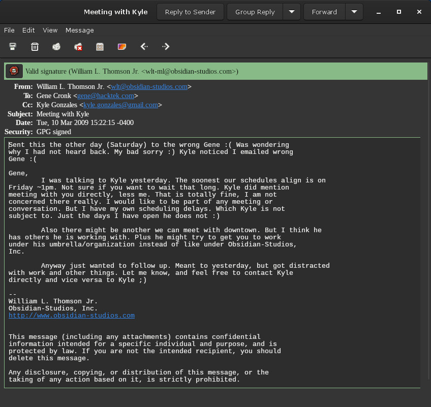431x407 pixels.
Task: Go to the next message
Action: pyautogui.click(x=166, y=47)
